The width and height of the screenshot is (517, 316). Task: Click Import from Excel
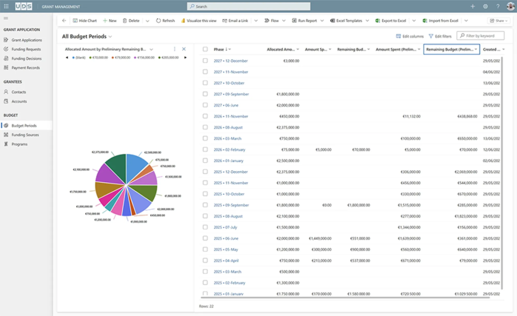441,20
